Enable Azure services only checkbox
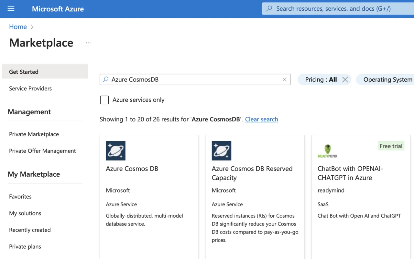Screen dimensions: 414x259 pyautogui.click(x=104, y=100)
